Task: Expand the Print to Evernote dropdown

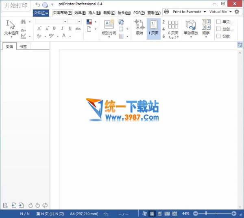Action: point(205,12)
